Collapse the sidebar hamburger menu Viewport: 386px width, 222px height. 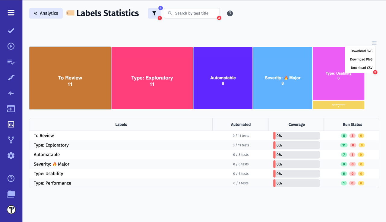pyautogui.click(x=11, y=13)
